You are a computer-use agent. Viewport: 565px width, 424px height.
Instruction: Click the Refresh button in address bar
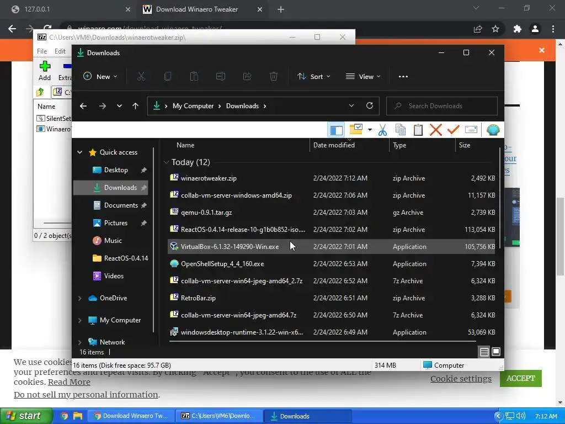click(369, 105)
